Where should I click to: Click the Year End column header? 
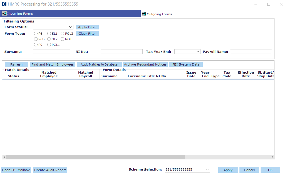coord(205,74)
